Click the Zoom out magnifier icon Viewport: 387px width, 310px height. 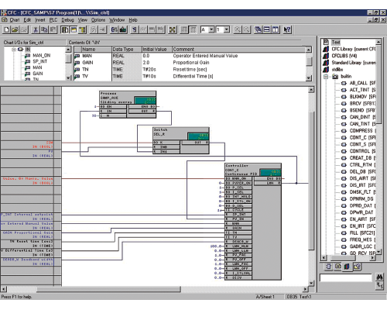click(246, 29)
